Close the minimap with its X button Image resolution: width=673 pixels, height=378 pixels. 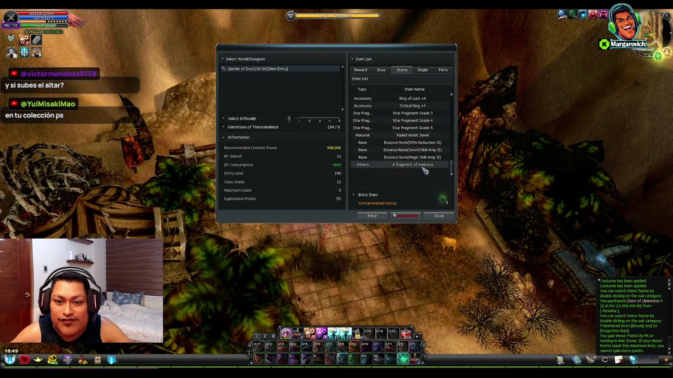pos(667,16)
